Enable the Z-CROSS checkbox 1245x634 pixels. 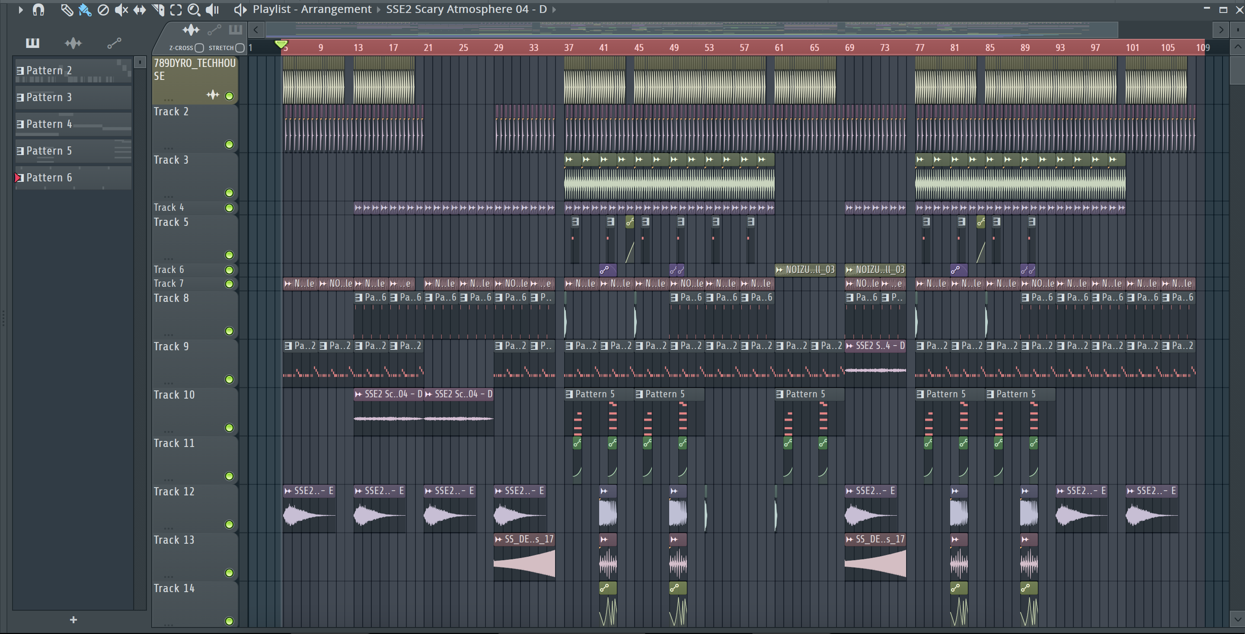(x=199, y=48)
